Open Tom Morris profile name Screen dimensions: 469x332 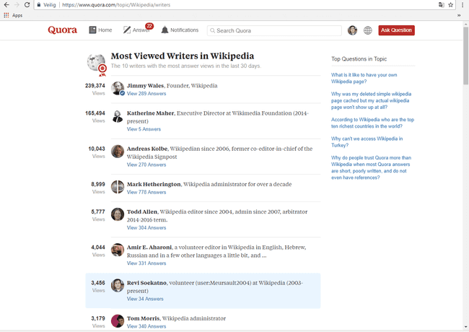(143, 318)
